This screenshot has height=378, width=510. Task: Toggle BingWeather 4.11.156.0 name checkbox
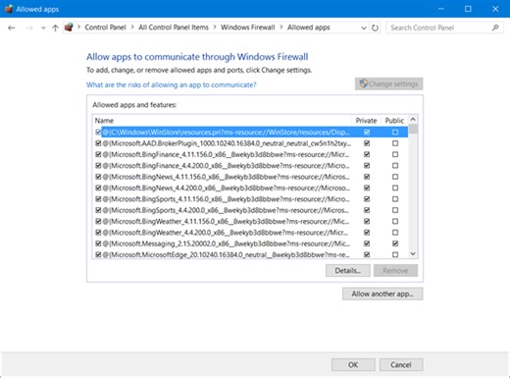point(98,221)
